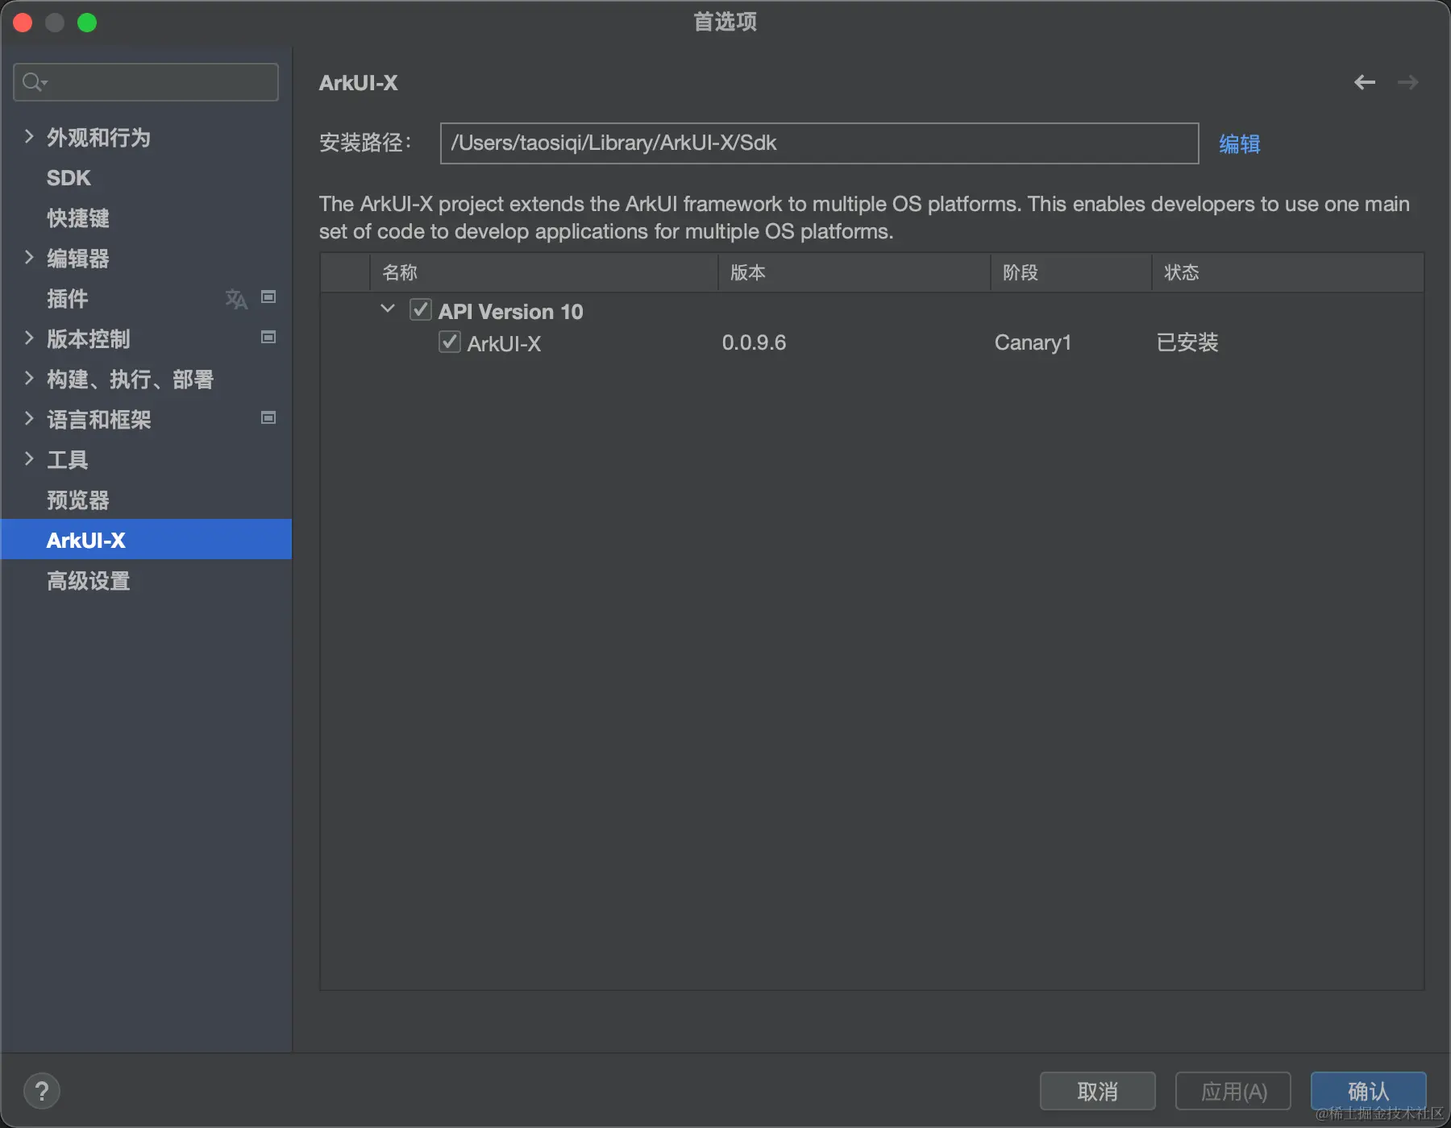Expand the 编辑器 section
This screenshot has height=1128, width=1451.
[x=29, y=257]
